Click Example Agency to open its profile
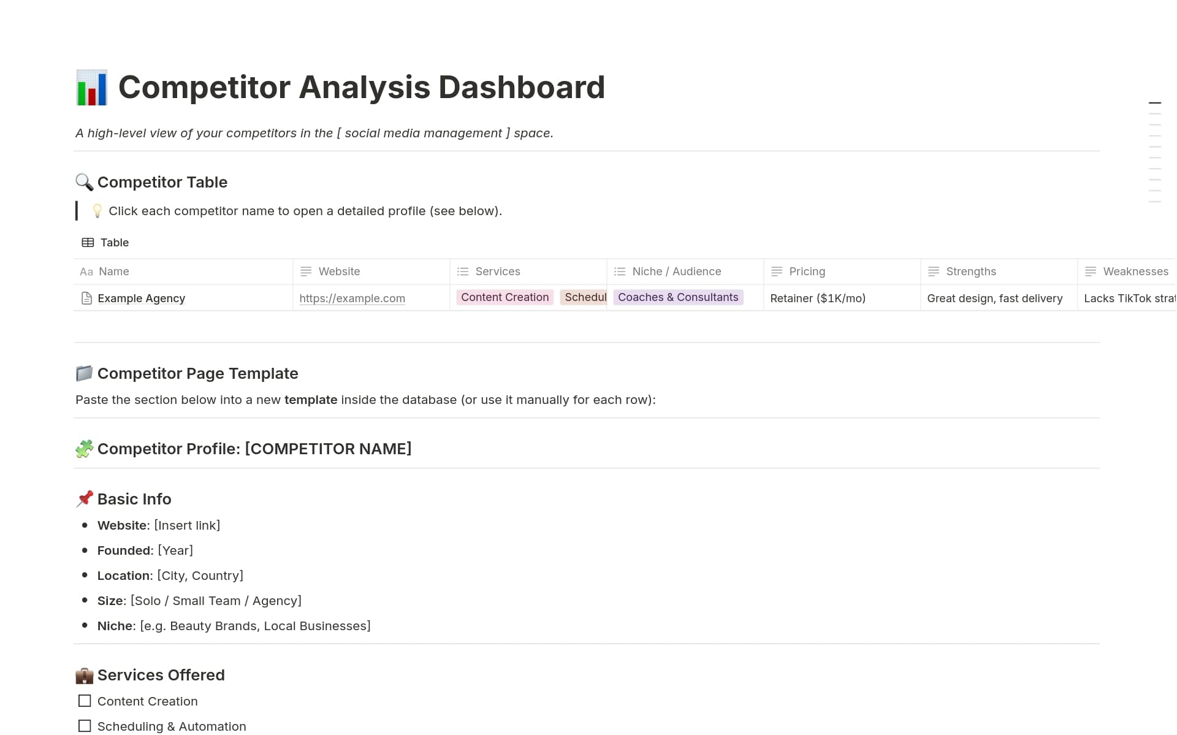Screen dimensions: 1177x735 tap(141, 299)
